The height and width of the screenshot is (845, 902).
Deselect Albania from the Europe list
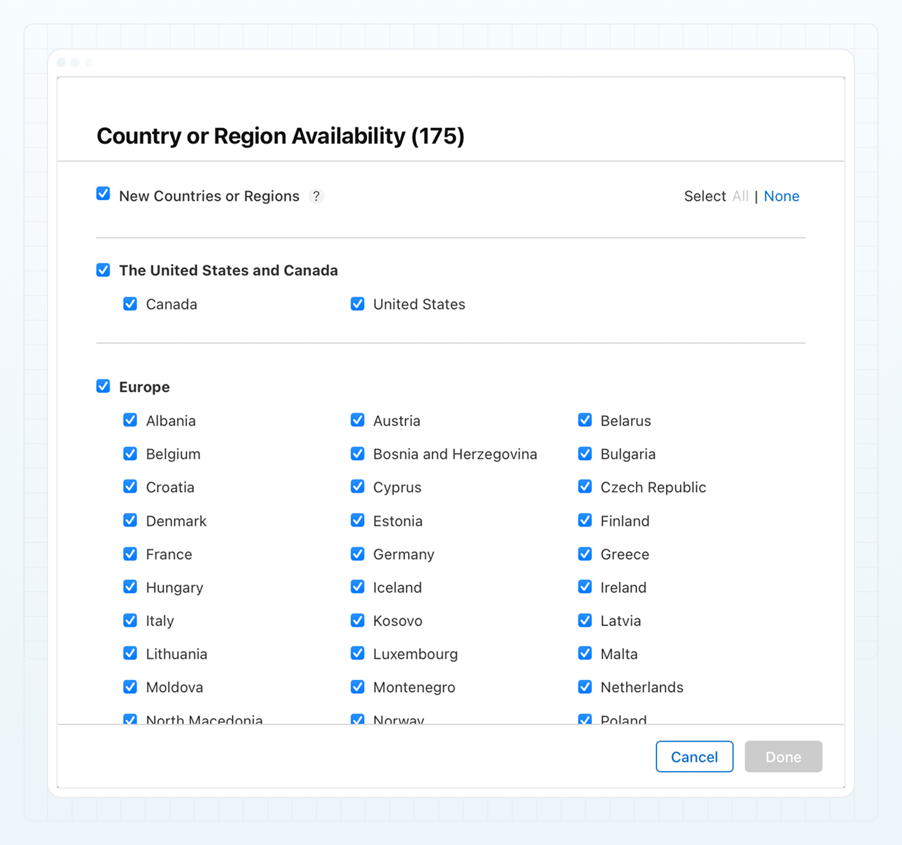pos(130,420)
